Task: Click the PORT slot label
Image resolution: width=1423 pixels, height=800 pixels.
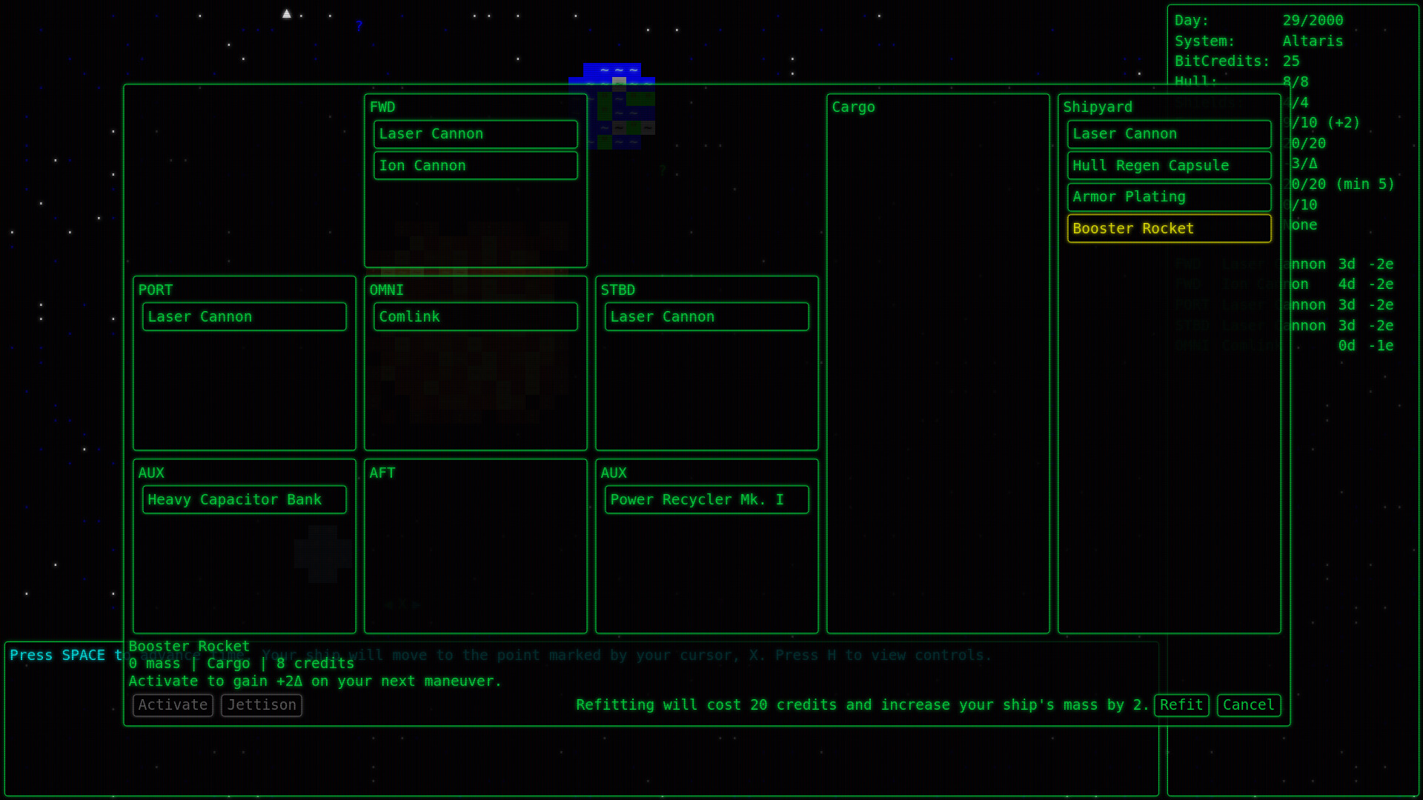Action: [155, 290]
